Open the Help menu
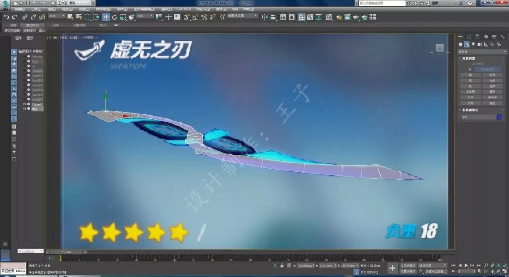Screen dimensions: 509x277 (x=248, y=9)
